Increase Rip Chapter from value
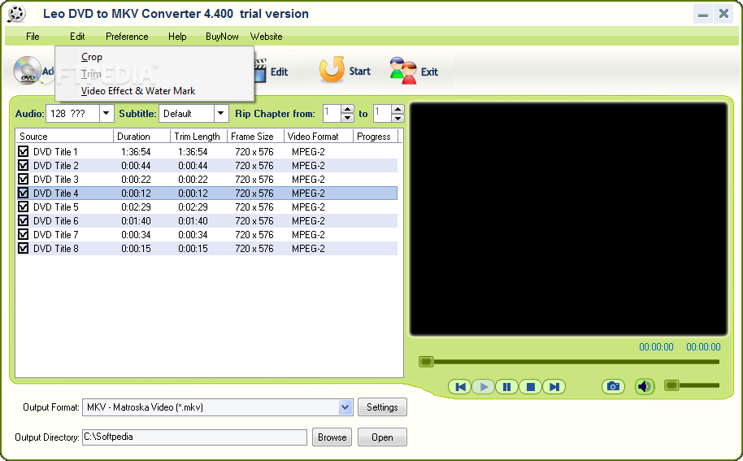Image resolution: width=743 pixels, height=461 pixels. point(348,110)
